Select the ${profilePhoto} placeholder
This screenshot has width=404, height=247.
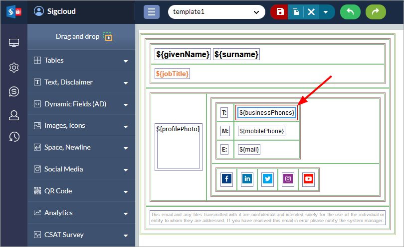[178, 147]
